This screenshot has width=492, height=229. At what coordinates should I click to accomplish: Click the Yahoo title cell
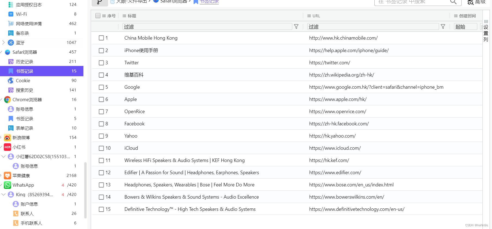pos(131,136)
